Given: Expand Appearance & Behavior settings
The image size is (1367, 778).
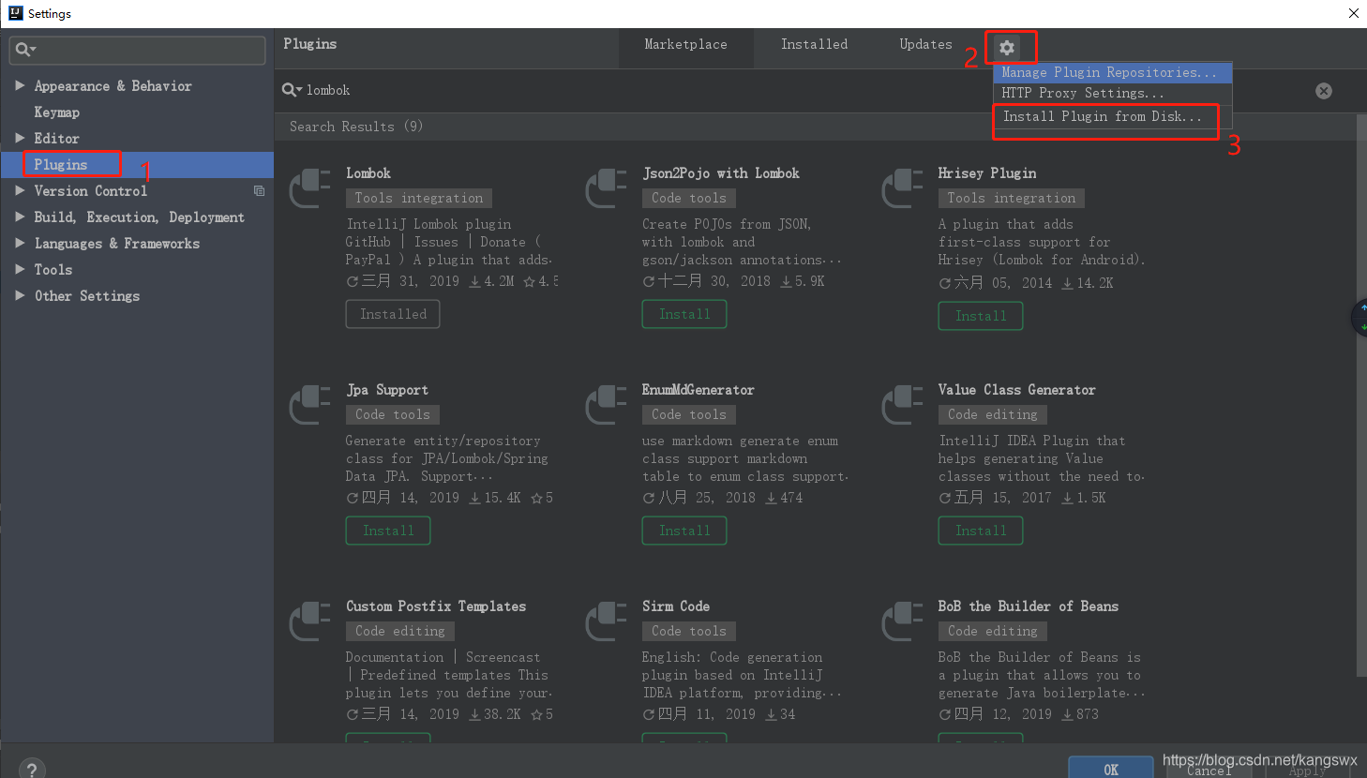Looking at the screenshot, I should pos(20,85).
